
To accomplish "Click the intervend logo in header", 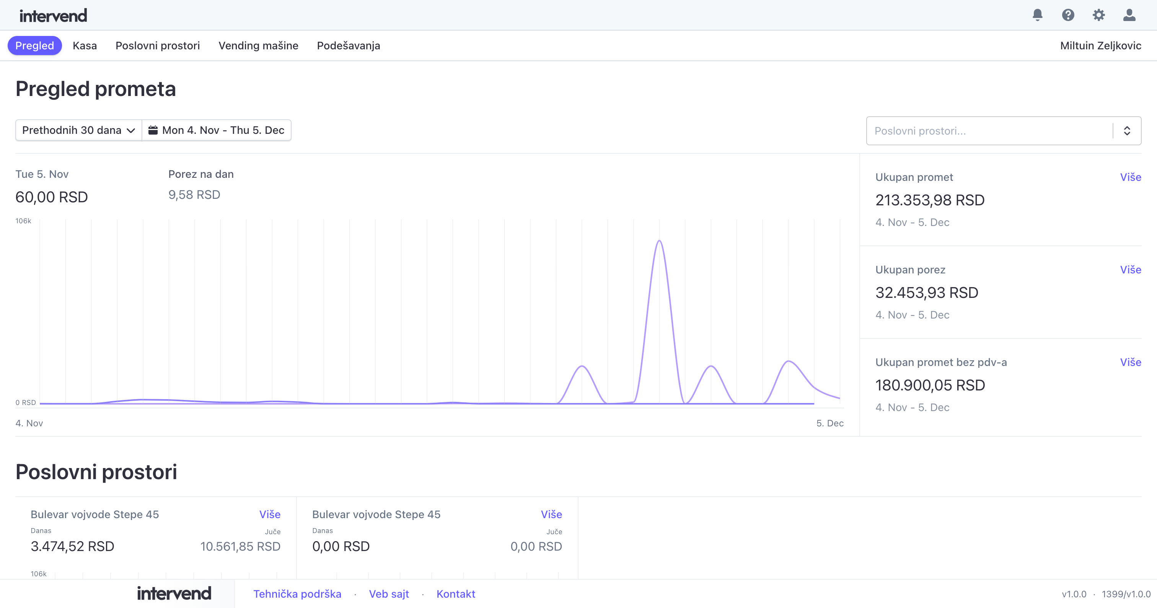I will (53, 16).
